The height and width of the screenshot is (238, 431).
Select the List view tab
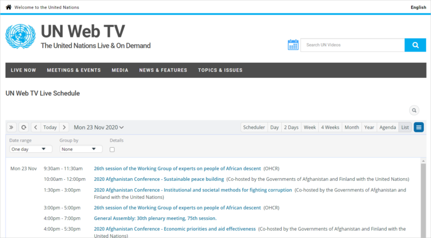coord(405,127)
